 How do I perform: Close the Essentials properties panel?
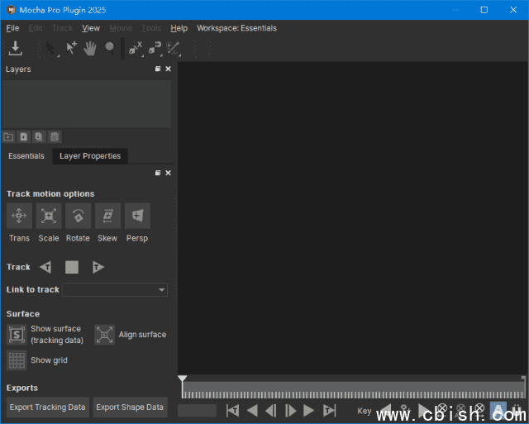coord(168,173)
